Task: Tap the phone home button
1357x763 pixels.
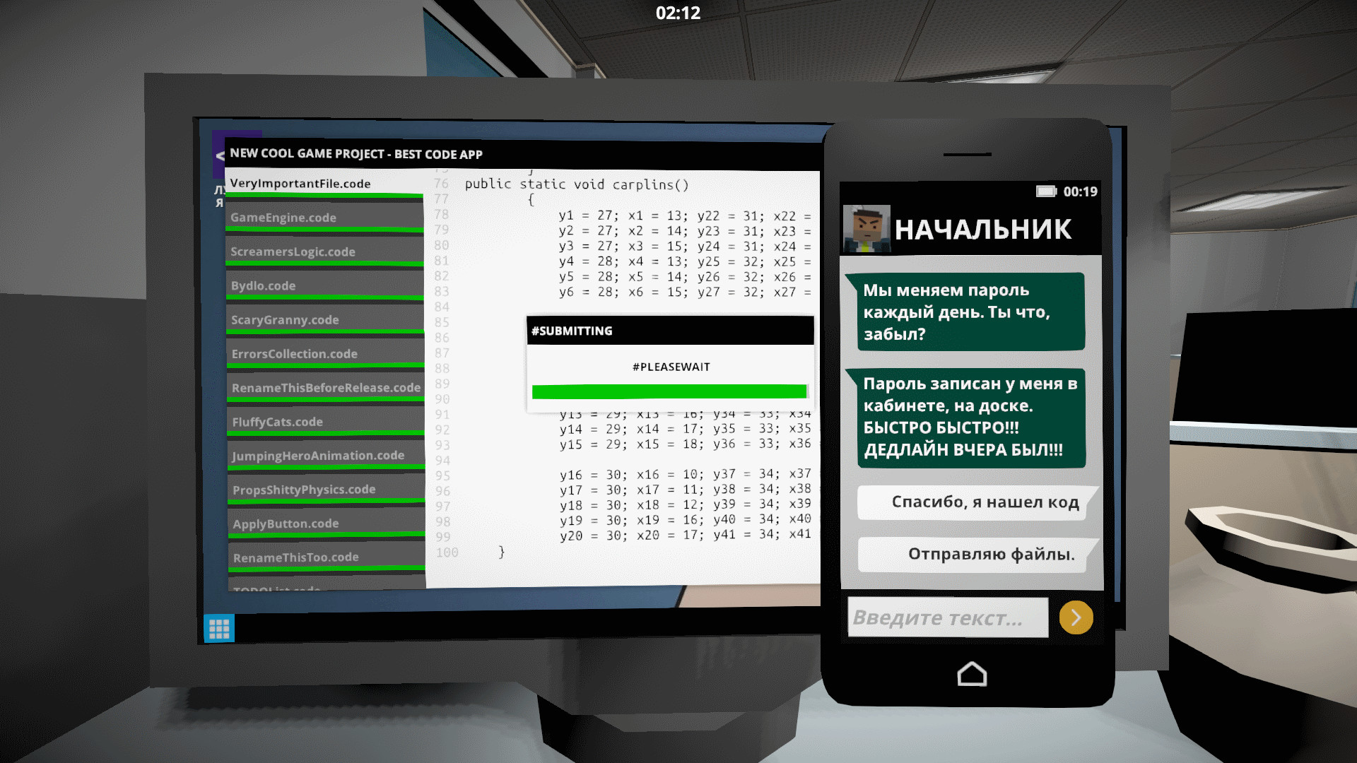Action: click(x=972, y=674)
